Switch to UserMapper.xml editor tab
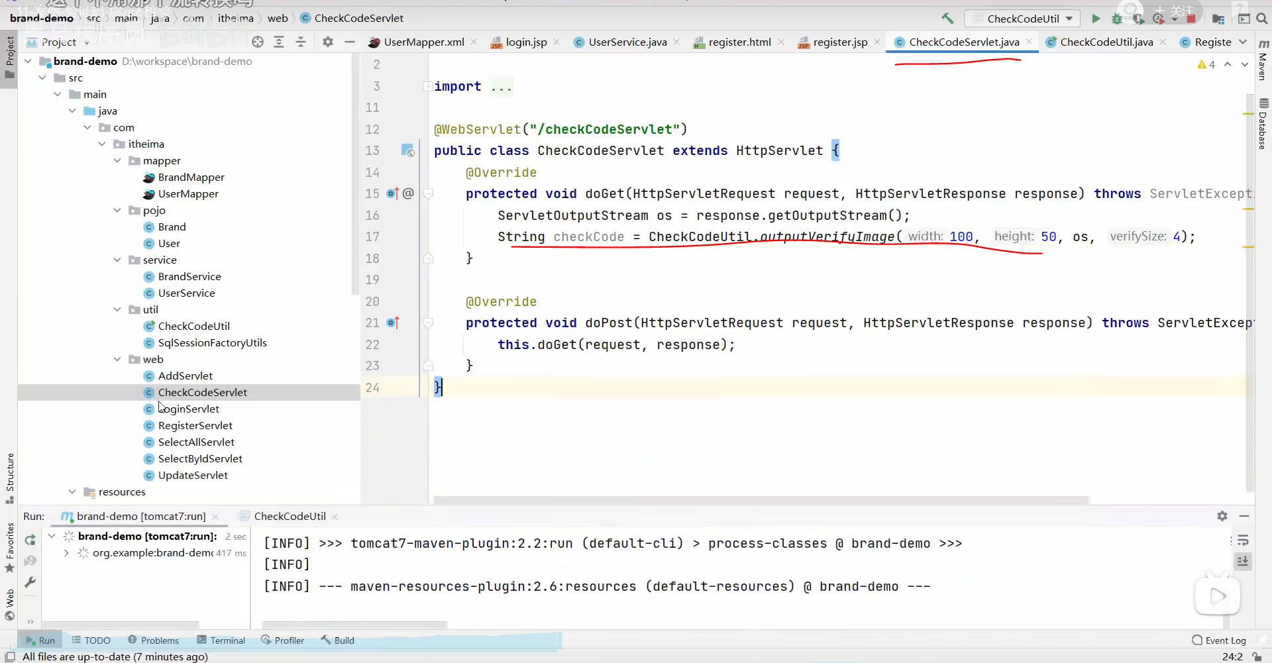 pos(424,42)
